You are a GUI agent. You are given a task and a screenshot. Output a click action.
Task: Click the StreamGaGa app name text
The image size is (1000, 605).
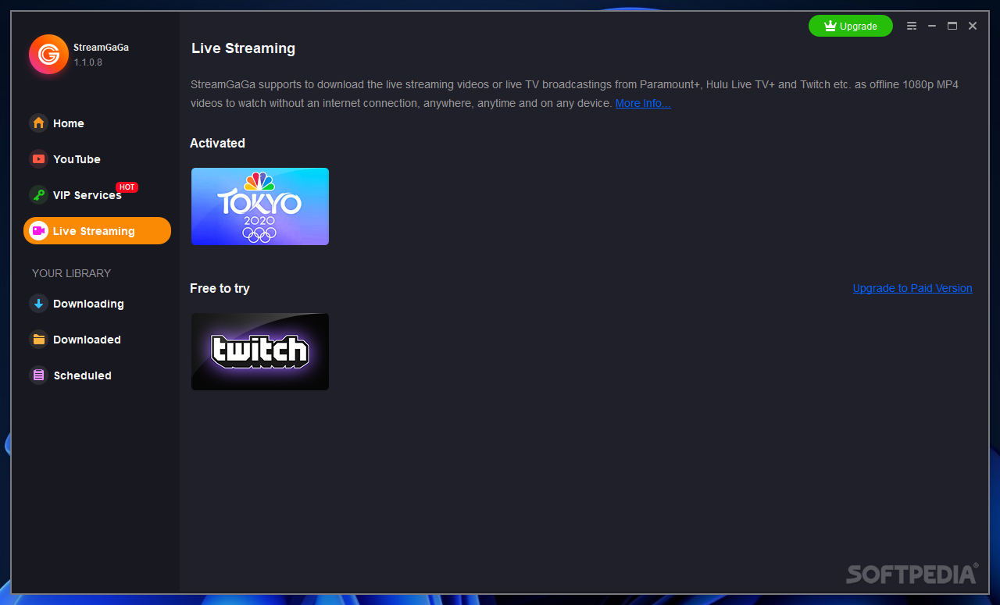pyautogui.click(x=102, y=48)
